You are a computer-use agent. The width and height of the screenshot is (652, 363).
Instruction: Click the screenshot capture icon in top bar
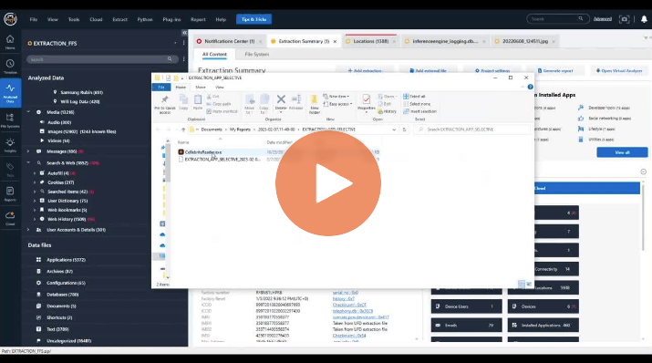click(x=624, y=19)
